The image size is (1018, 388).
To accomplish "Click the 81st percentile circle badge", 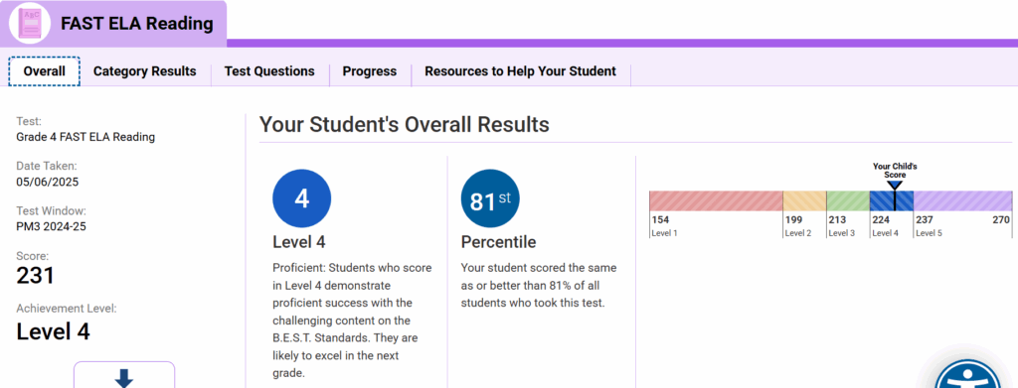I will click(x=490, y=198).
